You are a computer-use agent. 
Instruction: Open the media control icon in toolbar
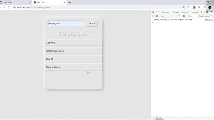(x=205, y=7)
